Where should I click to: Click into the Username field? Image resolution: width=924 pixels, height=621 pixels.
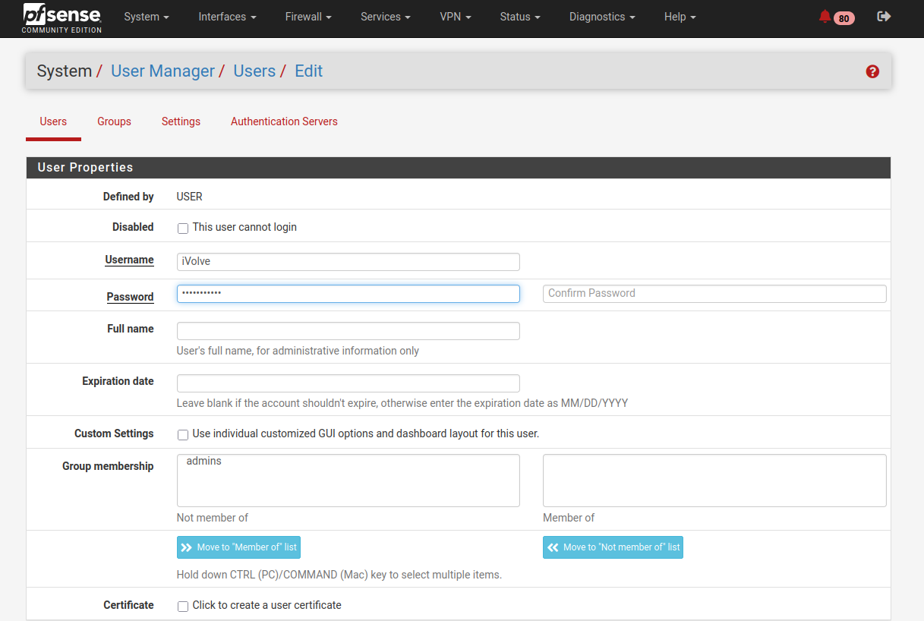coord(348,262)
